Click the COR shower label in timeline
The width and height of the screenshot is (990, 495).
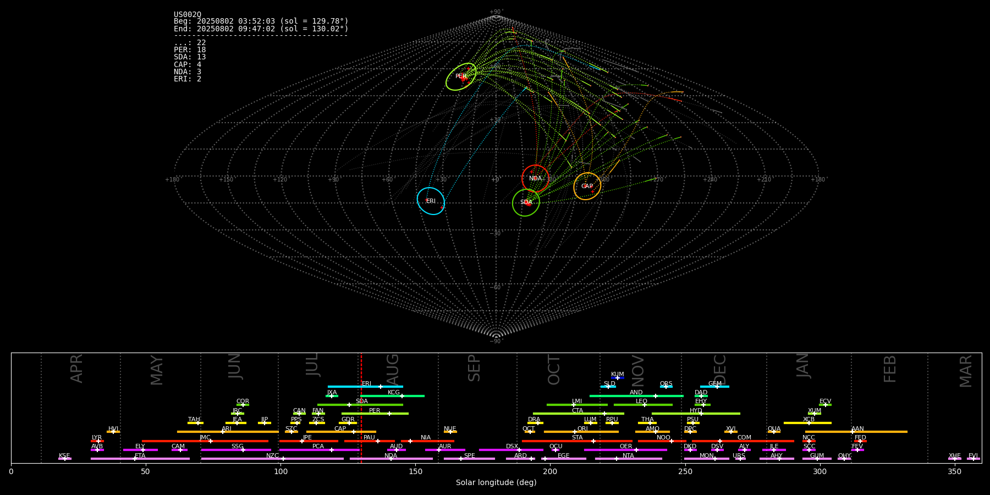click(x=243, y=402)
